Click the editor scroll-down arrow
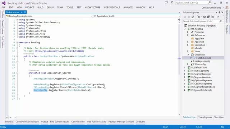230x129 pixels. [x=179, y=114]
